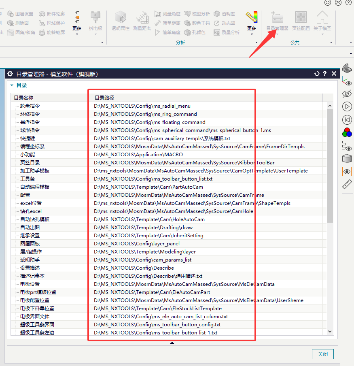
Task: Choose 简单角度 simple angle
Action: coord(167,32)
